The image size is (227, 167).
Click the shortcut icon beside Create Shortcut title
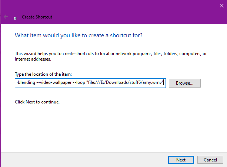(15, 18)
